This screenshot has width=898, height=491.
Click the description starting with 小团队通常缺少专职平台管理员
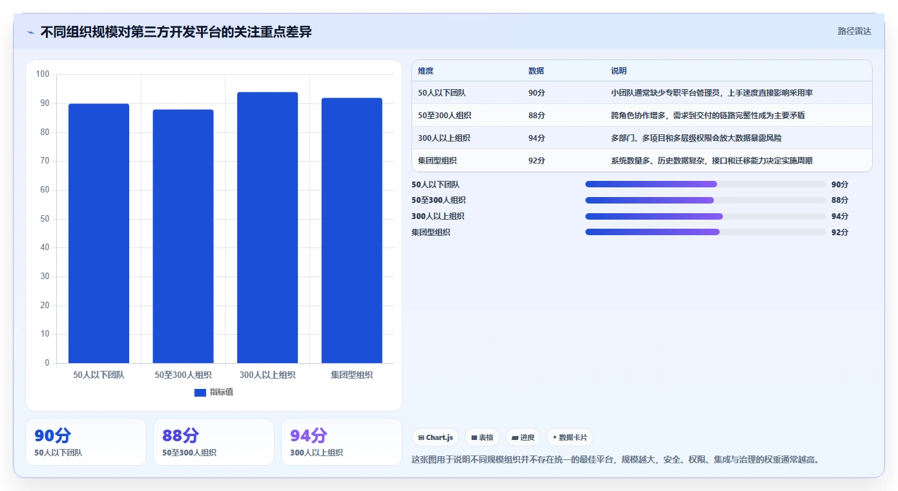pos(712,93)
